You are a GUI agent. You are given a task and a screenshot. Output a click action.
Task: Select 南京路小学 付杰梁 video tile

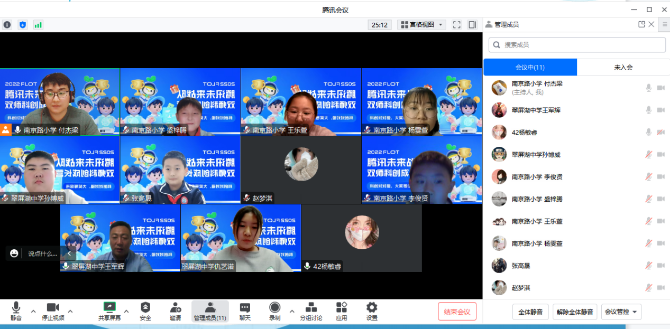coord(60,102)
